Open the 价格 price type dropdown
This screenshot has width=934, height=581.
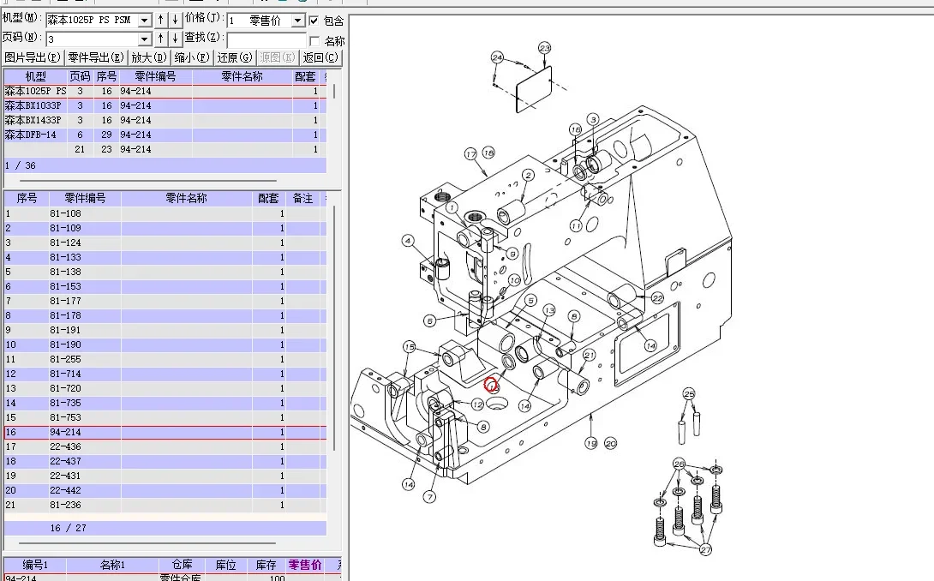click(x=298, y=21)
